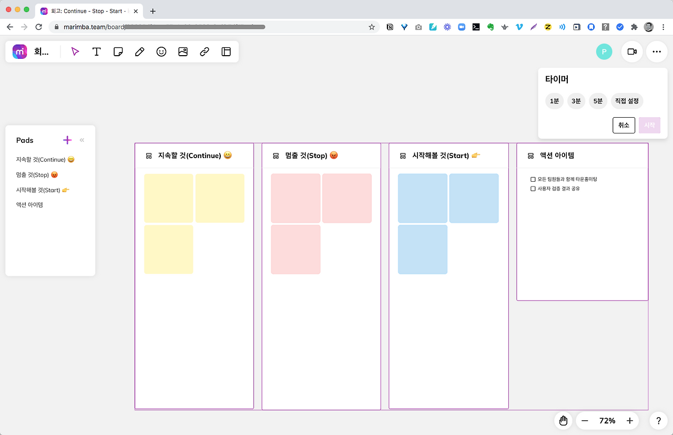Open the Evernote elephant extension icon

[491, 27]
